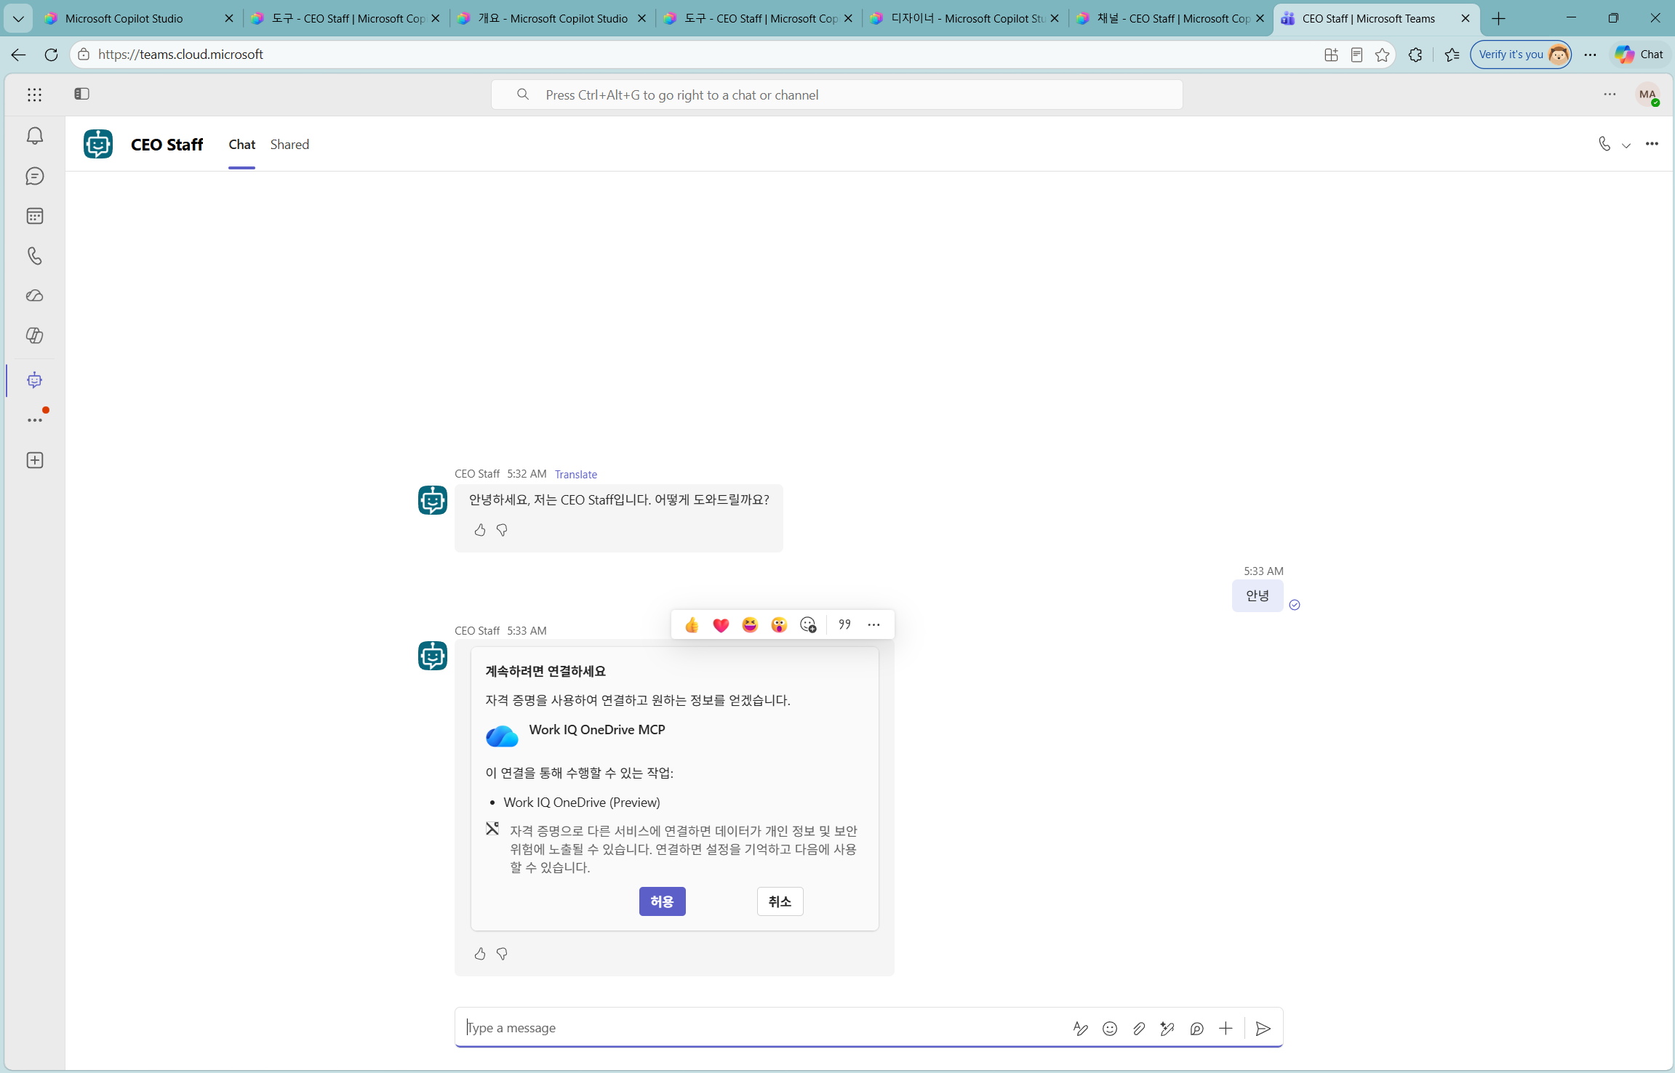Switch to the 디자이너 - Microsoft Copilot Studio tab

click(x=965, y=19)
